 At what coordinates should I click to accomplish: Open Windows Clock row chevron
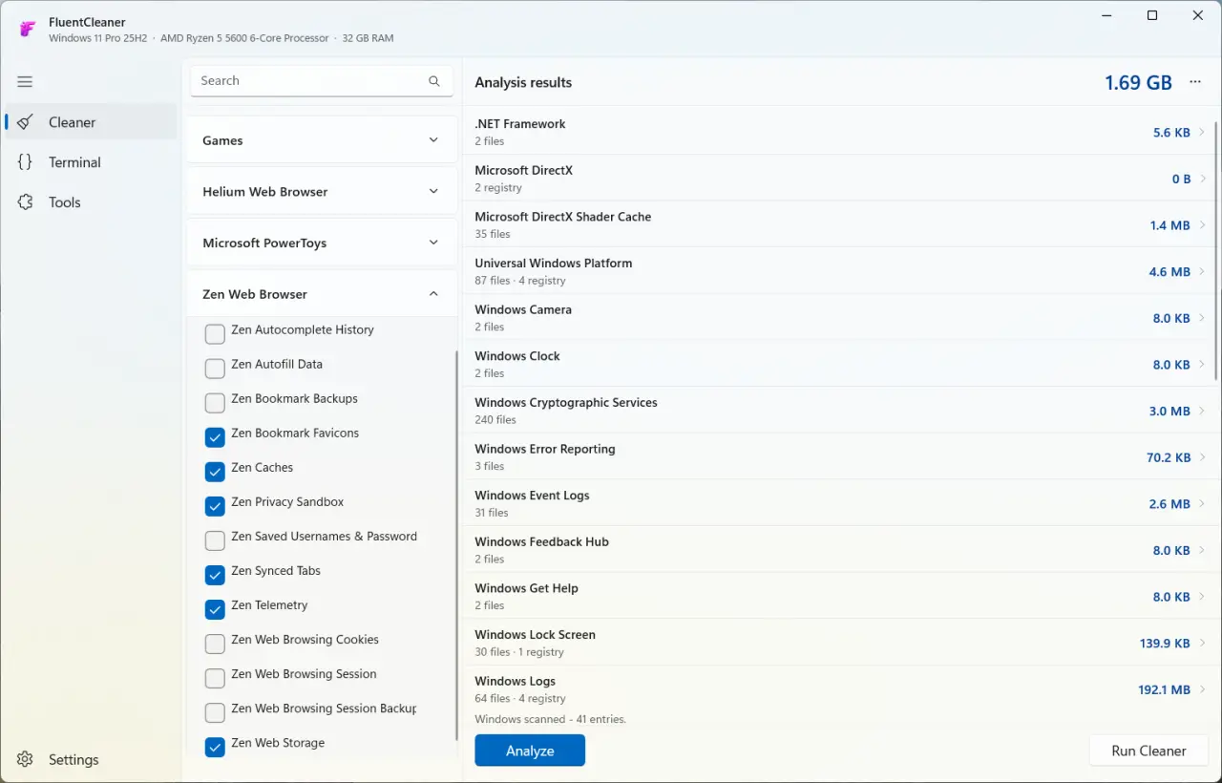click(x=1202, y=365)
